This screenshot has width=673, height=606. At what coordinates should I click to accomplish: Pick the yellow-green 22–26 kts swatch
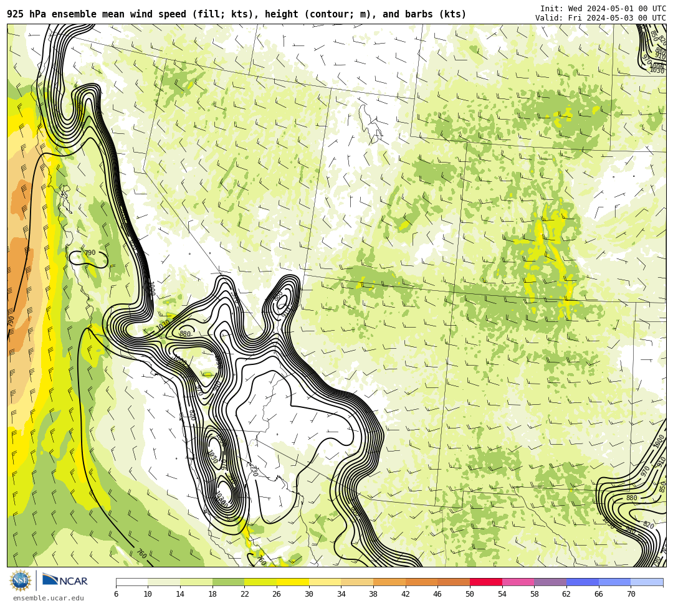tap(260, 582)
